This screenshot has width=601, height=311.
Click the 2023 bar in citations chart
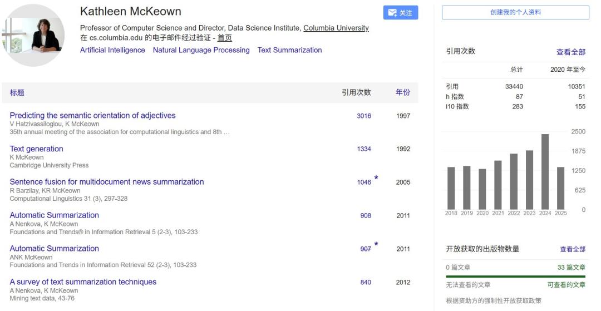pos(529,180)
